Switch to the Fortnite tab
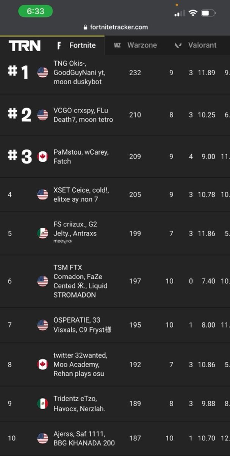230x456 pixels. coord(82,45)
